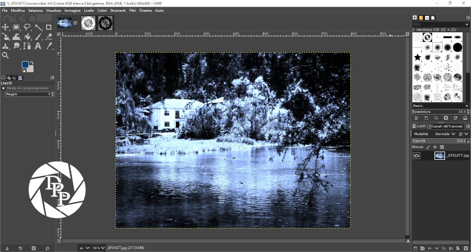Select the black aperture logo image tab
Viewport: 471px width, 252px height.
[x=105, y=23]
